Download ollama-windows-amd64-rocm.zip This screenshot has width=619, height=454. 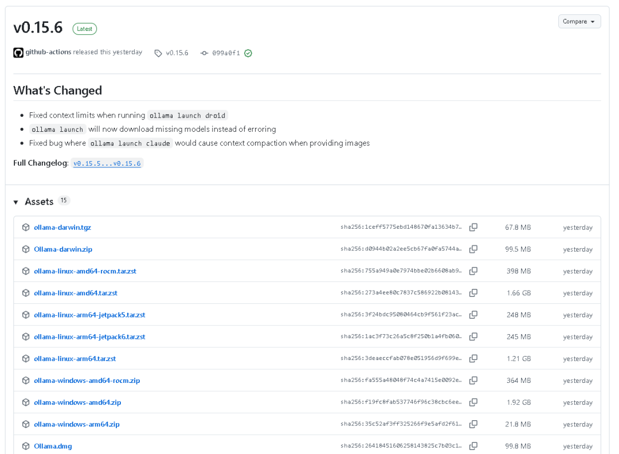pos(87,381)
